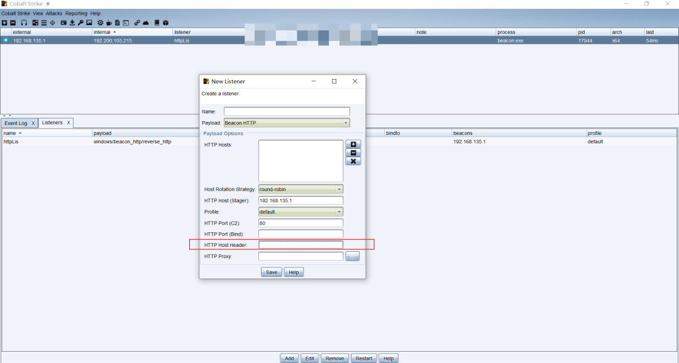Focus the listener Name field
The image size is (679, 363).
287,112
